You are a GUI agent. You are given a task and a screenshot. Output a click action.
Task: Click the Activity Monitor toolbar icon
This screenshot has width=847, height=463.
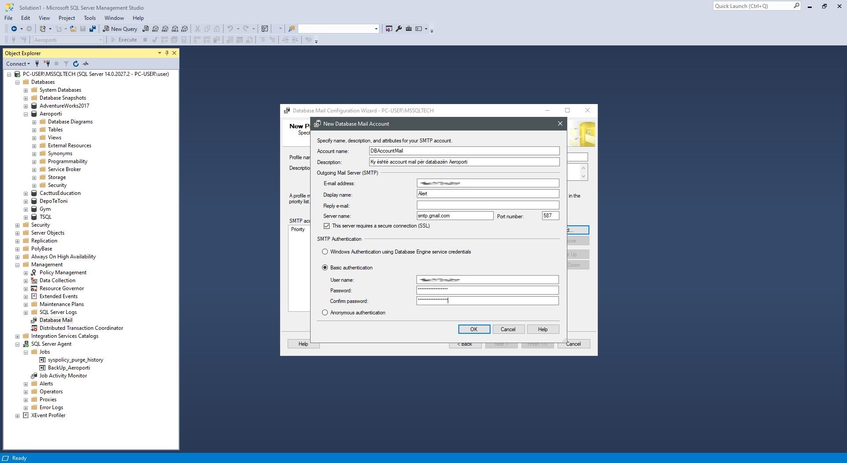click(x=265, y=29)
